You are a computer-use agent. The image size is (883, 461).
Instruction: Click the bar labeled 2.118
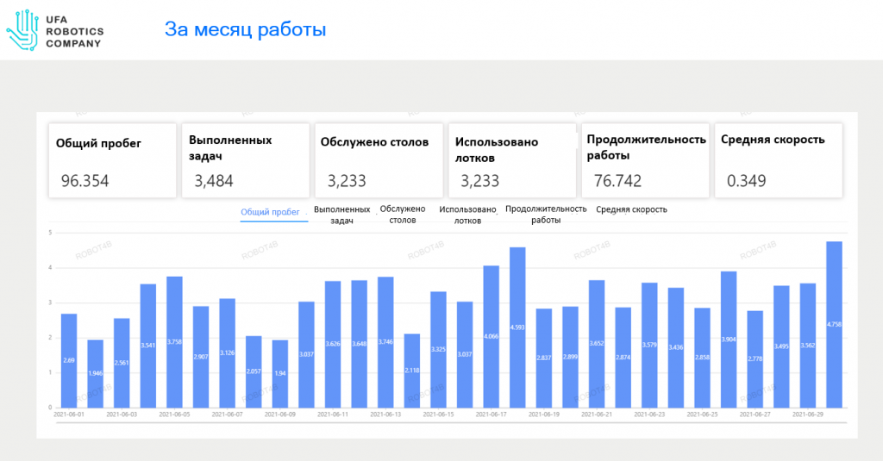pyautogui.click(x=412, y=371)
